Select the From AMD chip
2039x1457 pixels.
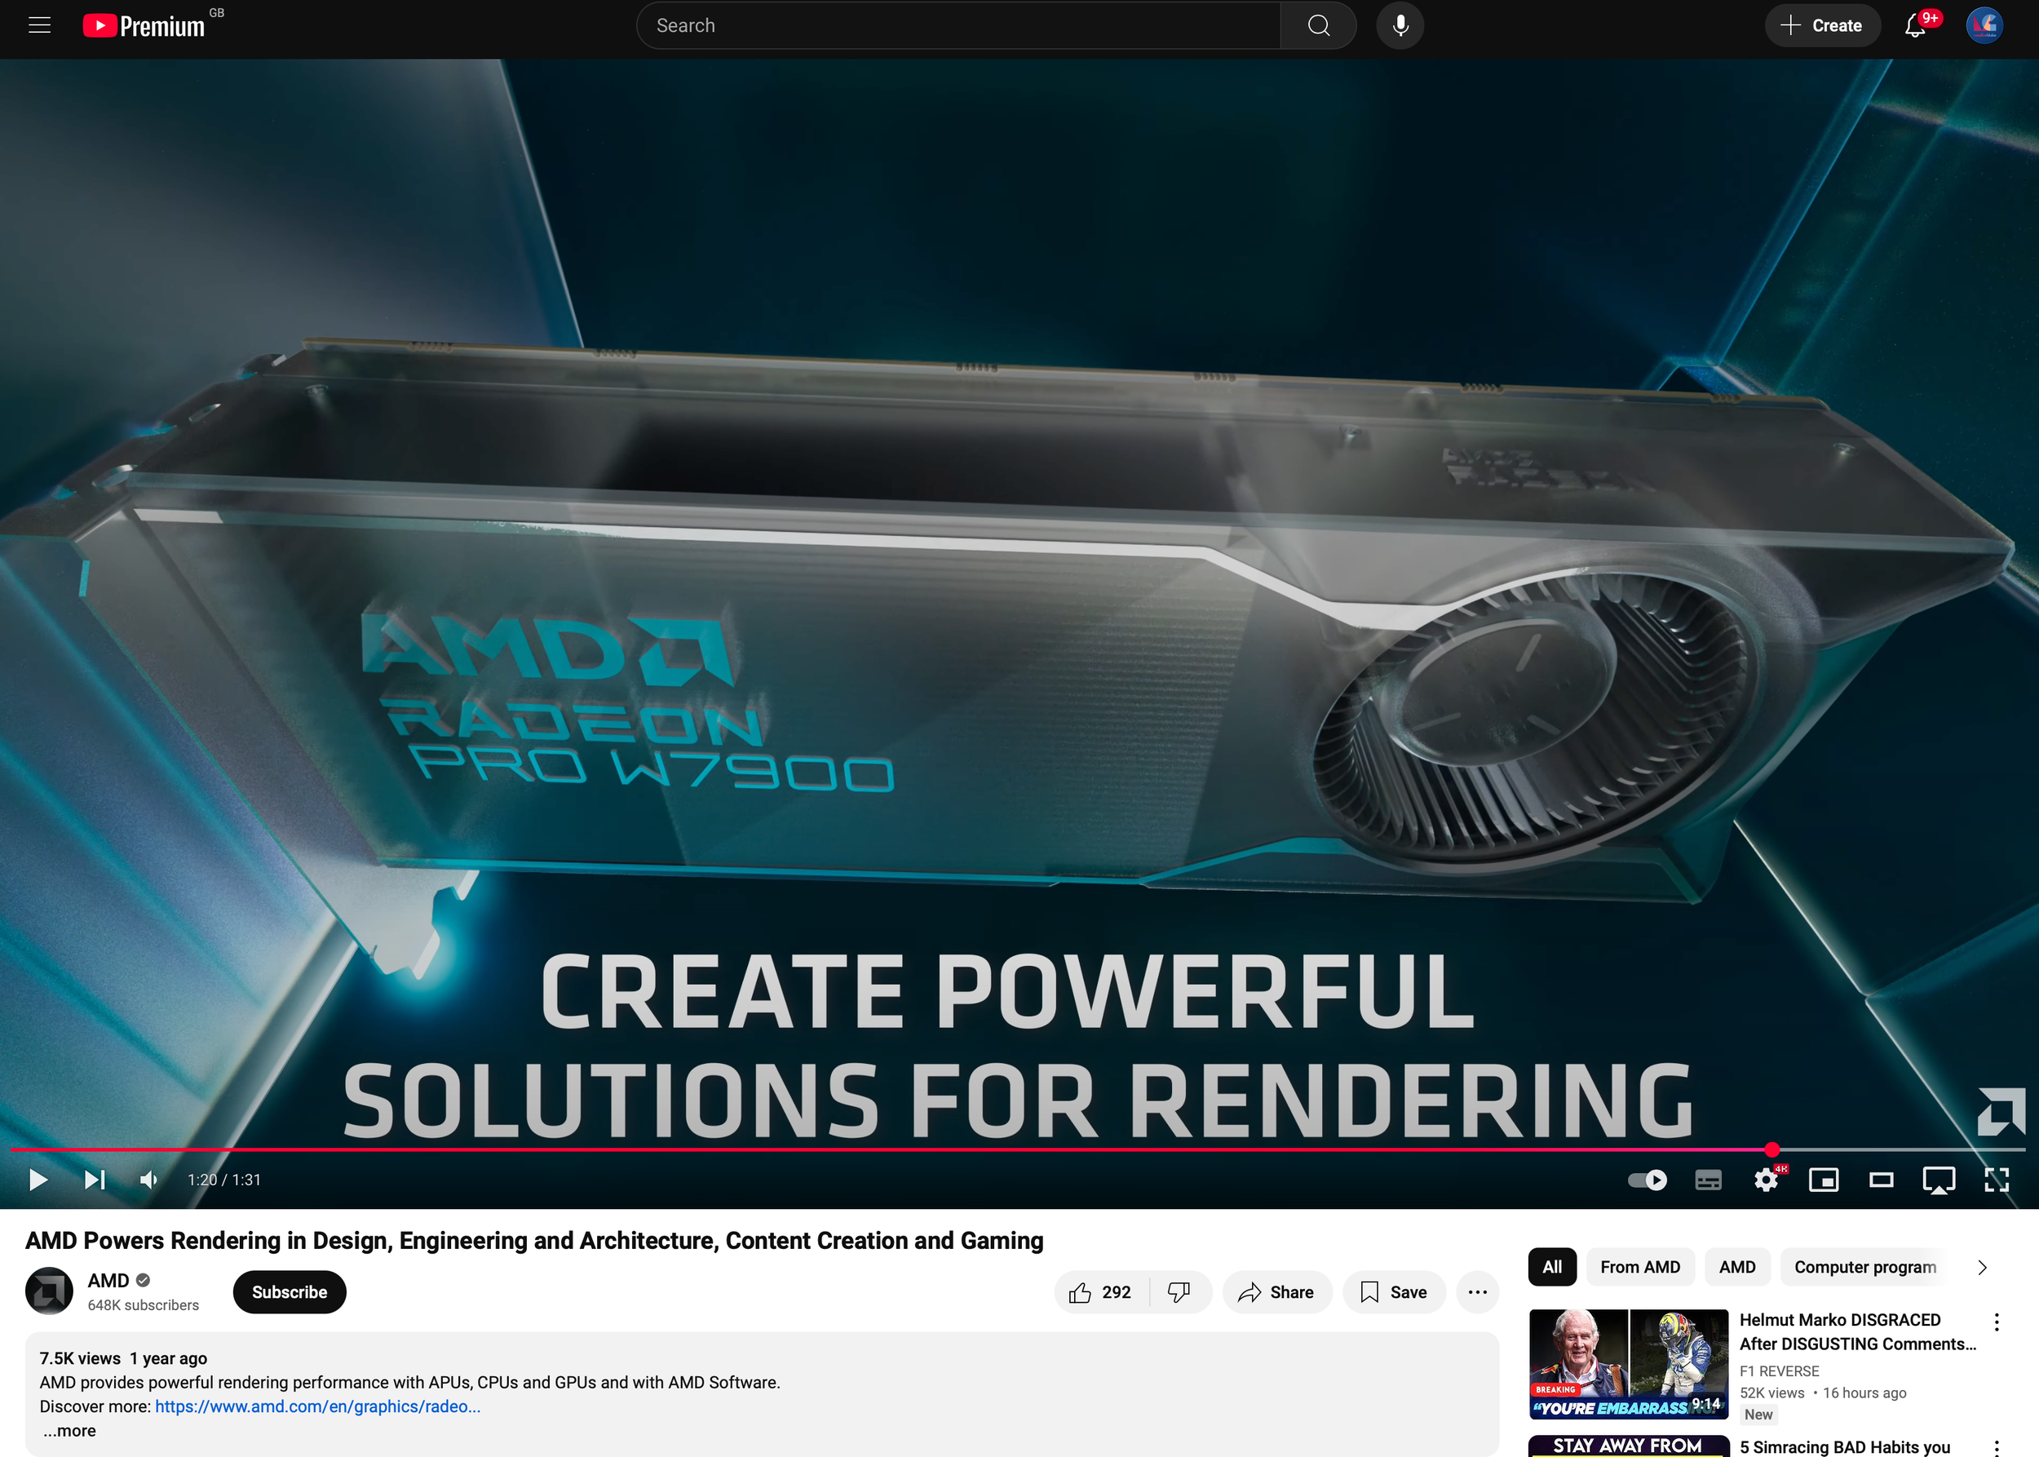point(1640,1267)
